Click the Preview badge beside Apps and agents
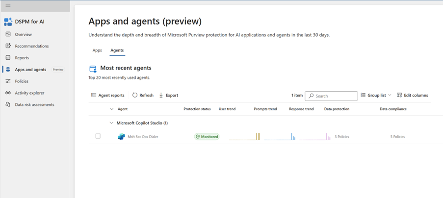The width and height of the screenshot is (443, 198). 58,70
